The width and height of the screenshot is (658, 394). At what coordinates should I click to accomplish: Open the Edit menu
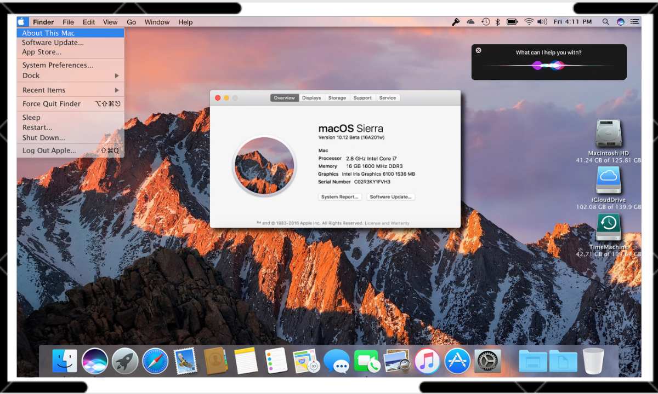[89, 22]
